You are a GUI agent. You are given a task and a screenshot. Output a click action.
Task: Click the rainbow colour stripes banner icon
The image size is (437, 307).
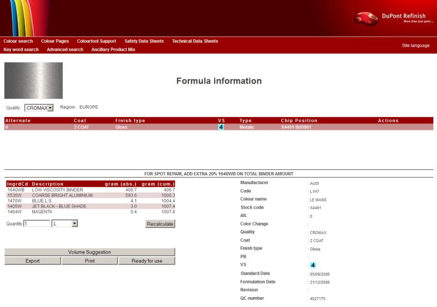point(18,17)
